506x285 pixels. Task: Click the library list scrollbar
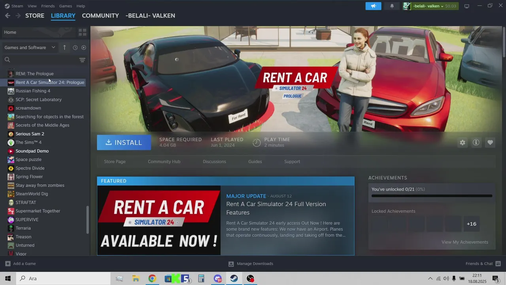(88, 220)
